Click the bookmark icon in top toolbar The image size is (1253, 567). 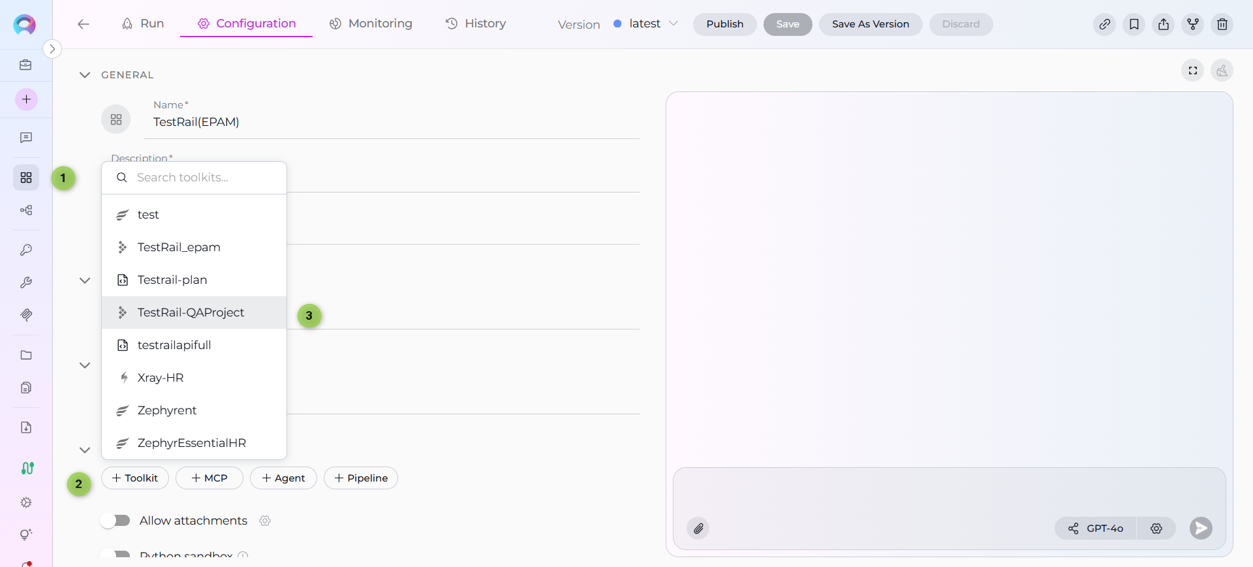tap(1134, 24)
